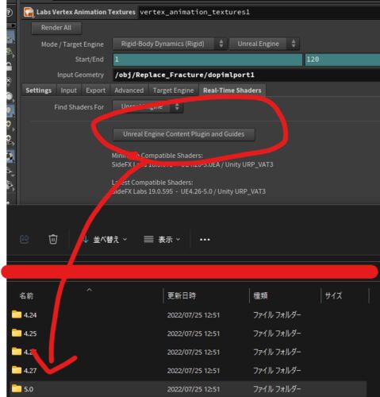
Task: Select the 4.27 folder
Action: 188,371
